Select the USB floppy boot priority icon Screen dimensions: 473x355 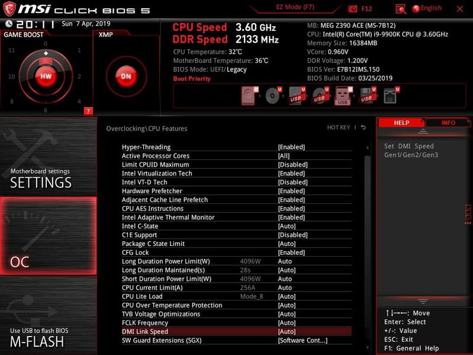pos(368,95)
